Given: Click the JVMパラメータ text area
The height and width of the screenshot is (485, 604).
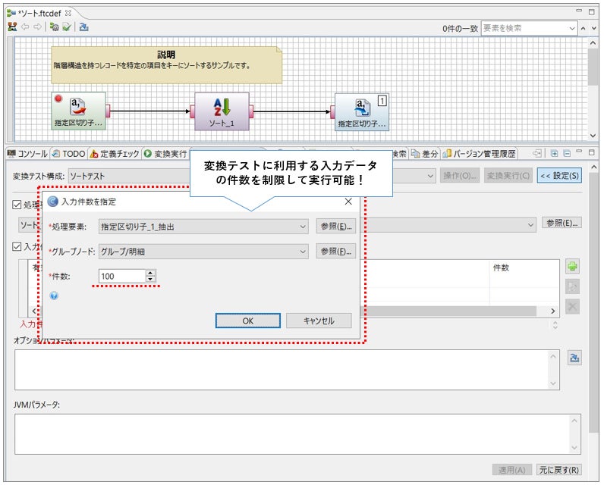Looking at the screenshot, I should [297, 433].
